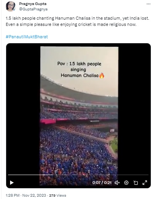Open hashtag #PanautiMuktBharat
Viewport: 155px width, 199px height.
pos(27,37)
